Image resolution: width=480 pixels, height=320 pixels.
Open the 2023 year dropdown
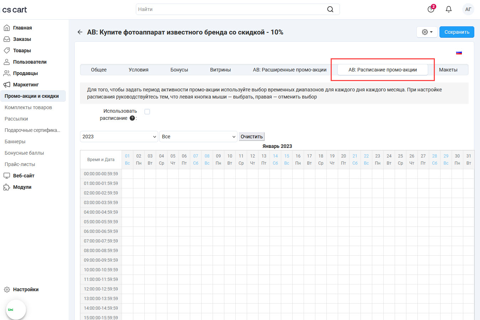point(119,137)
